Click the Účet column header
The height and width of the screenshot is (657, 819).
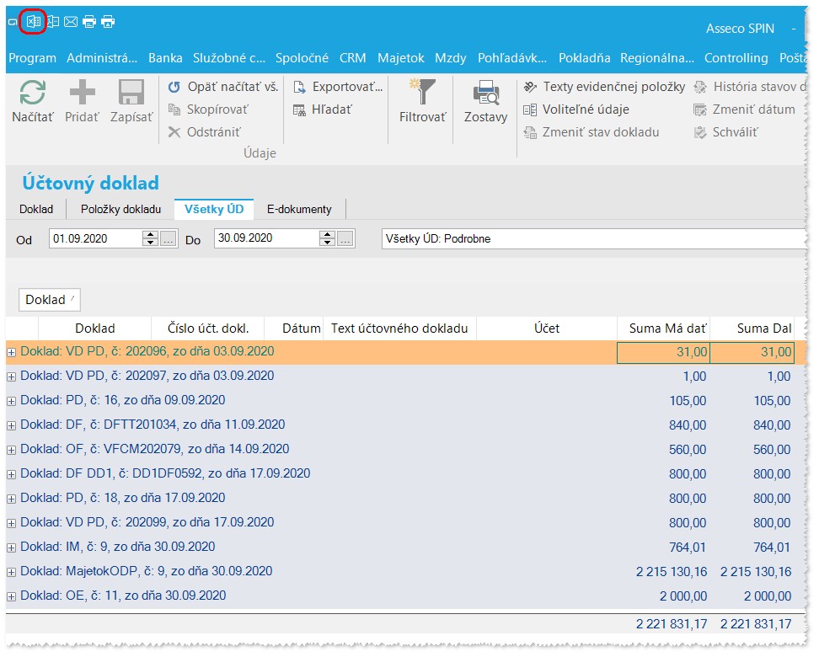coord(546,328)
